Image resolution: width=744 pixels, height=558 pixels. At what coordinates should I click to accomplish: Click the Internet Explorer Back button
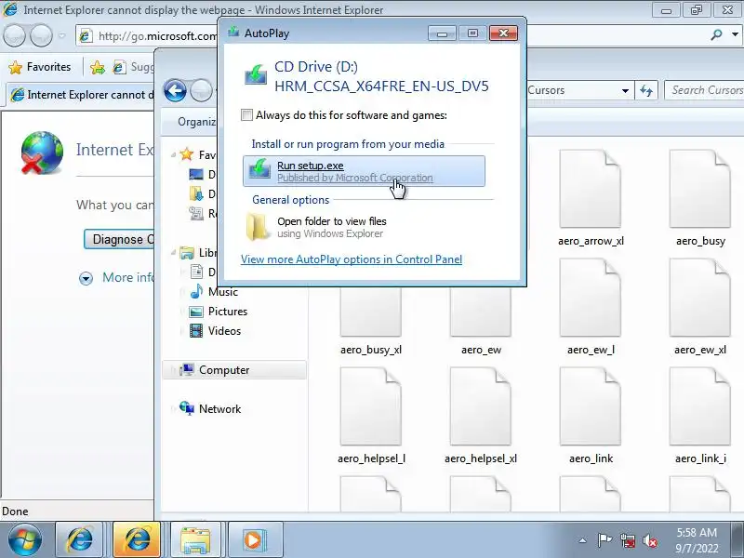click(x=15, y=35)
